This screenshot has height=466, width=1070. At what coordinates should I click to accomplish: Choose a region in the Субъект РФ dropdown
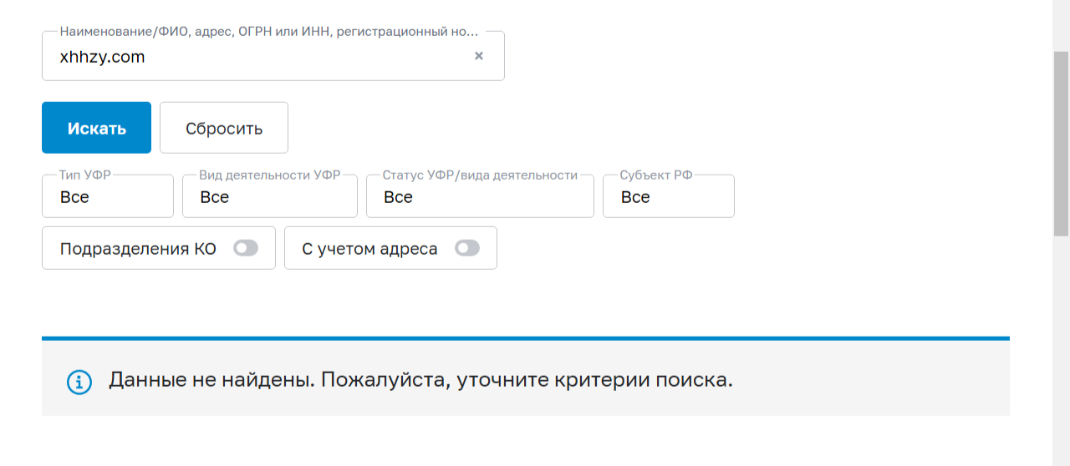click(669, 196)
